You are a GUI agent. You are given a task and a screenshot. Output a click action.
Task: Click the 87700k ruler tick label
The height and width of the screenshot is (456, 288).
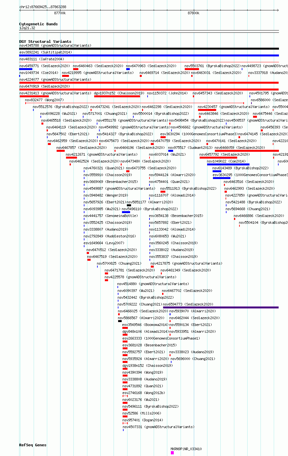(x=60, y=13)
